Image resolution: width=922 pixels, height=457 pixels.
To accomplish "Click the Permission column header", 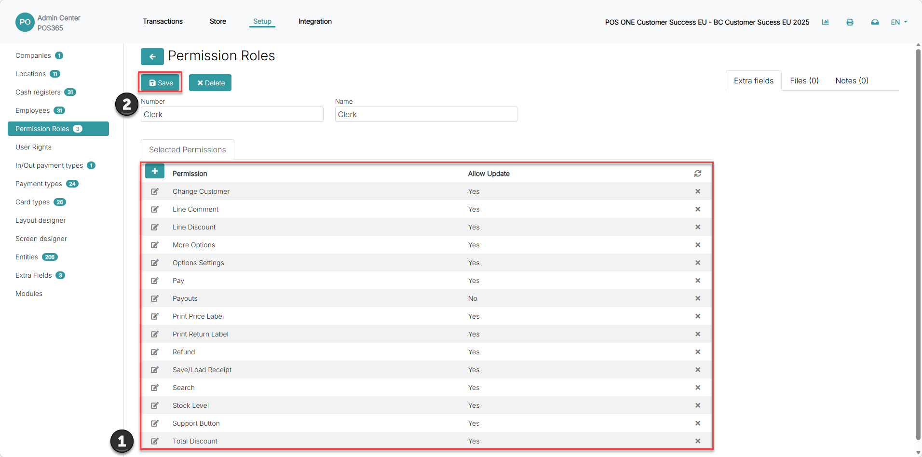I will (x=190, y=174).
